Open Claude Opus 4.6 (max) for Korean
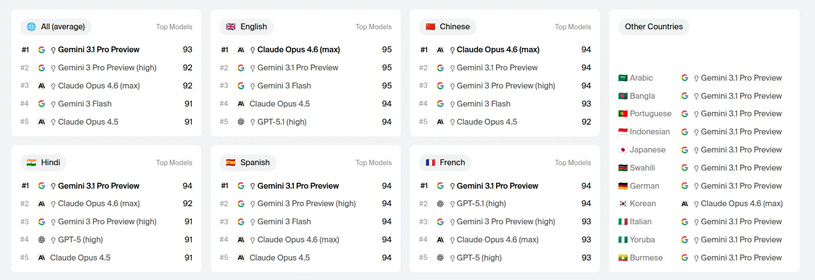 pos(742,203)
